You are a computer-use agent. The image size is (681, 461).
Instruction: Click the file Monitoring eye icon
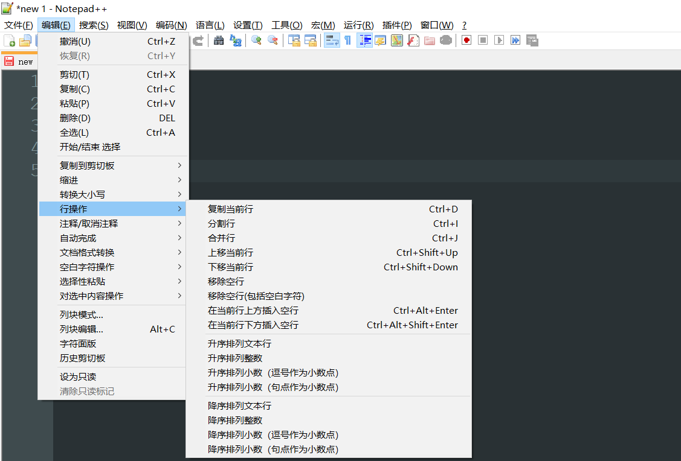tap(446, 41)
